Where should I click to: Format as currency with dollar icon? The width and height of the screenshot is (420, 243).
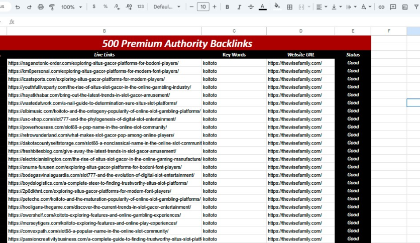point(94,7)
